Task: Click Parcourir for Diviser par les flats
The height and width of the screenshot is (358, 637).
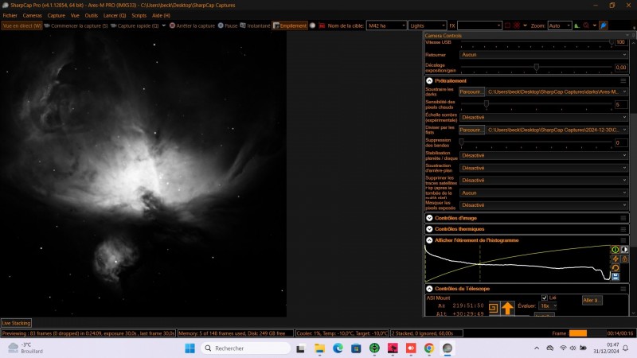Action: click(x=471, y=130)
